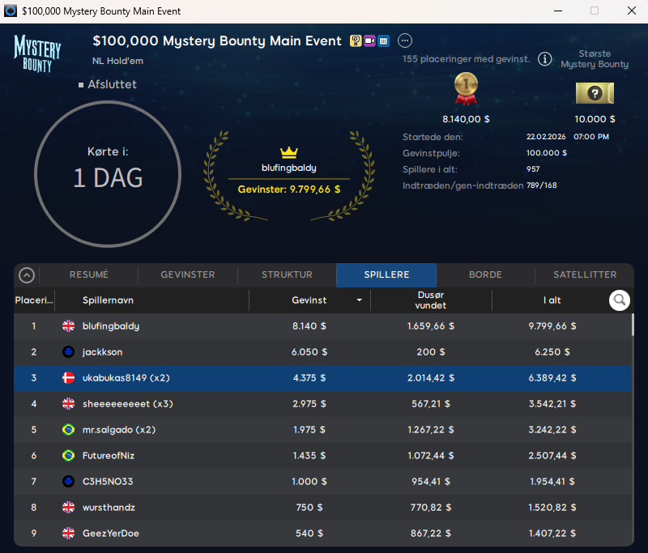Click the first place gold medal icon
This screenshot has height=553, width=648.
tap(466, 89)
